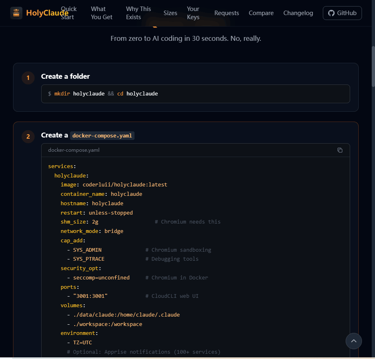Click the 'TZ=UTC' entry

coord(82,343)
